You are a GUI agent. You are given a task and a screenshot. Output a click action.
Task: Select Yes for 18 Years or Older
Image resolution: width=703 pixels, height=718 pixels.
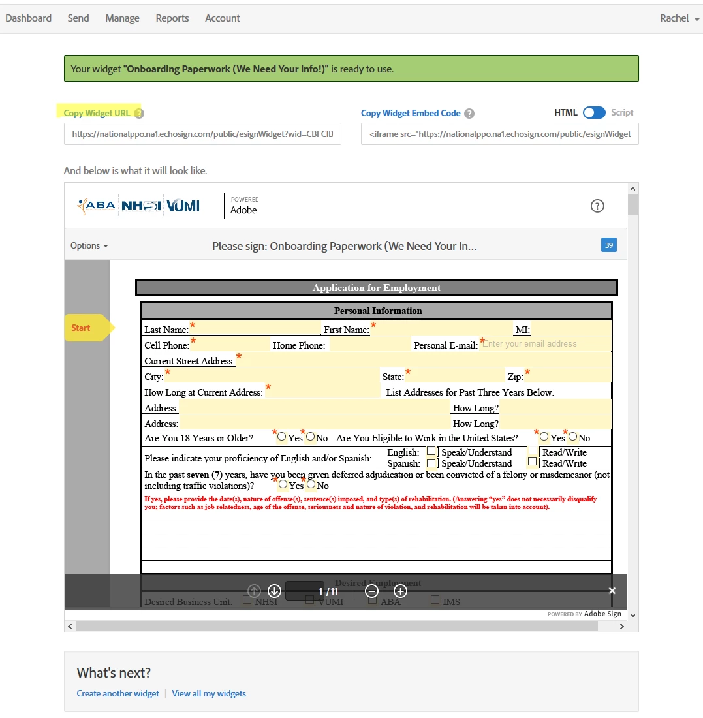pos(282,437)
